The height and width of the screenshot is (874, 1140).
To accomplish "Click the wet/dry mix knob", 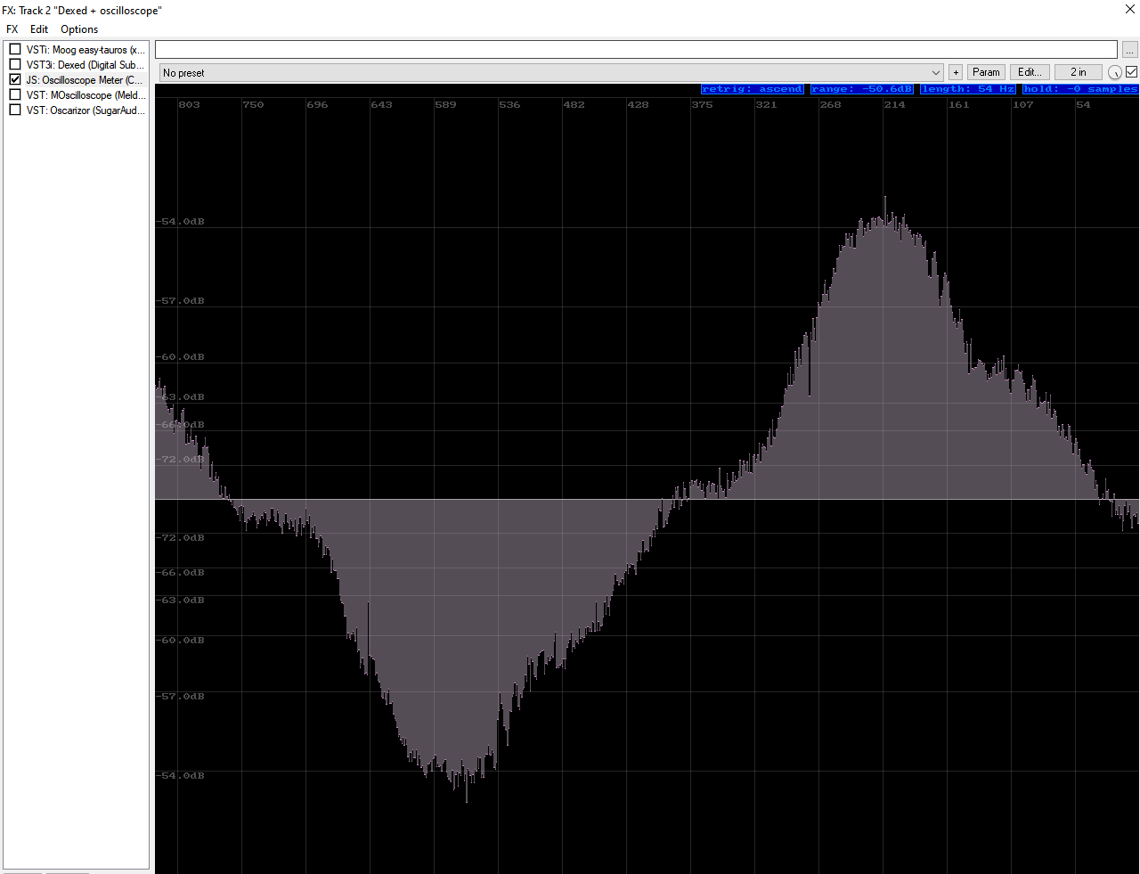I will (1114, 73).
